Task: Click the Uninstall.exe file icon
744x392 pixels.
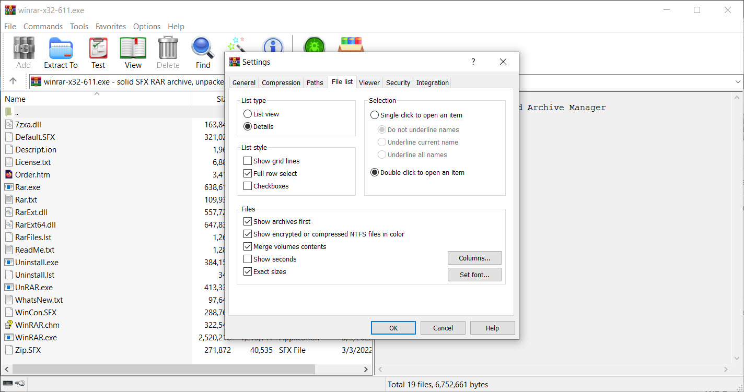Action: pyautogui.click(x=9, y=262)
